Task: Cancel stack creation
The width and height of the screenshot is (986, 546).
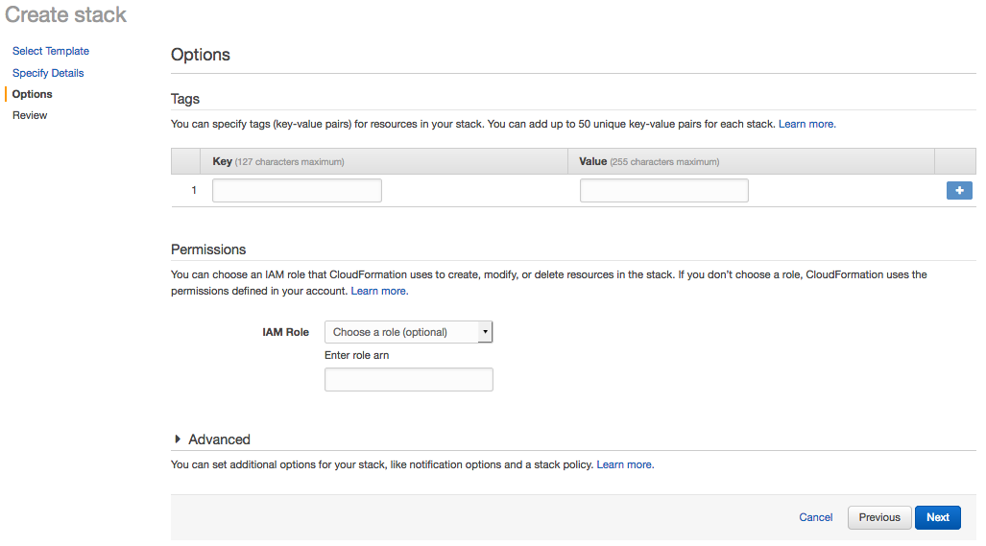Action: click(816, 517)
